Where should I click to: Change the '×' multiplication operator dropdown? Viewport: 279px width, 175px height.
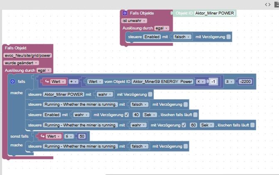pos(201,81)
